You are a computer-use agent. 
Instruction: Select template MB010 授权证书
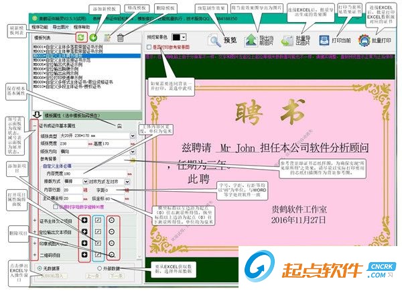tap(86, 86)
